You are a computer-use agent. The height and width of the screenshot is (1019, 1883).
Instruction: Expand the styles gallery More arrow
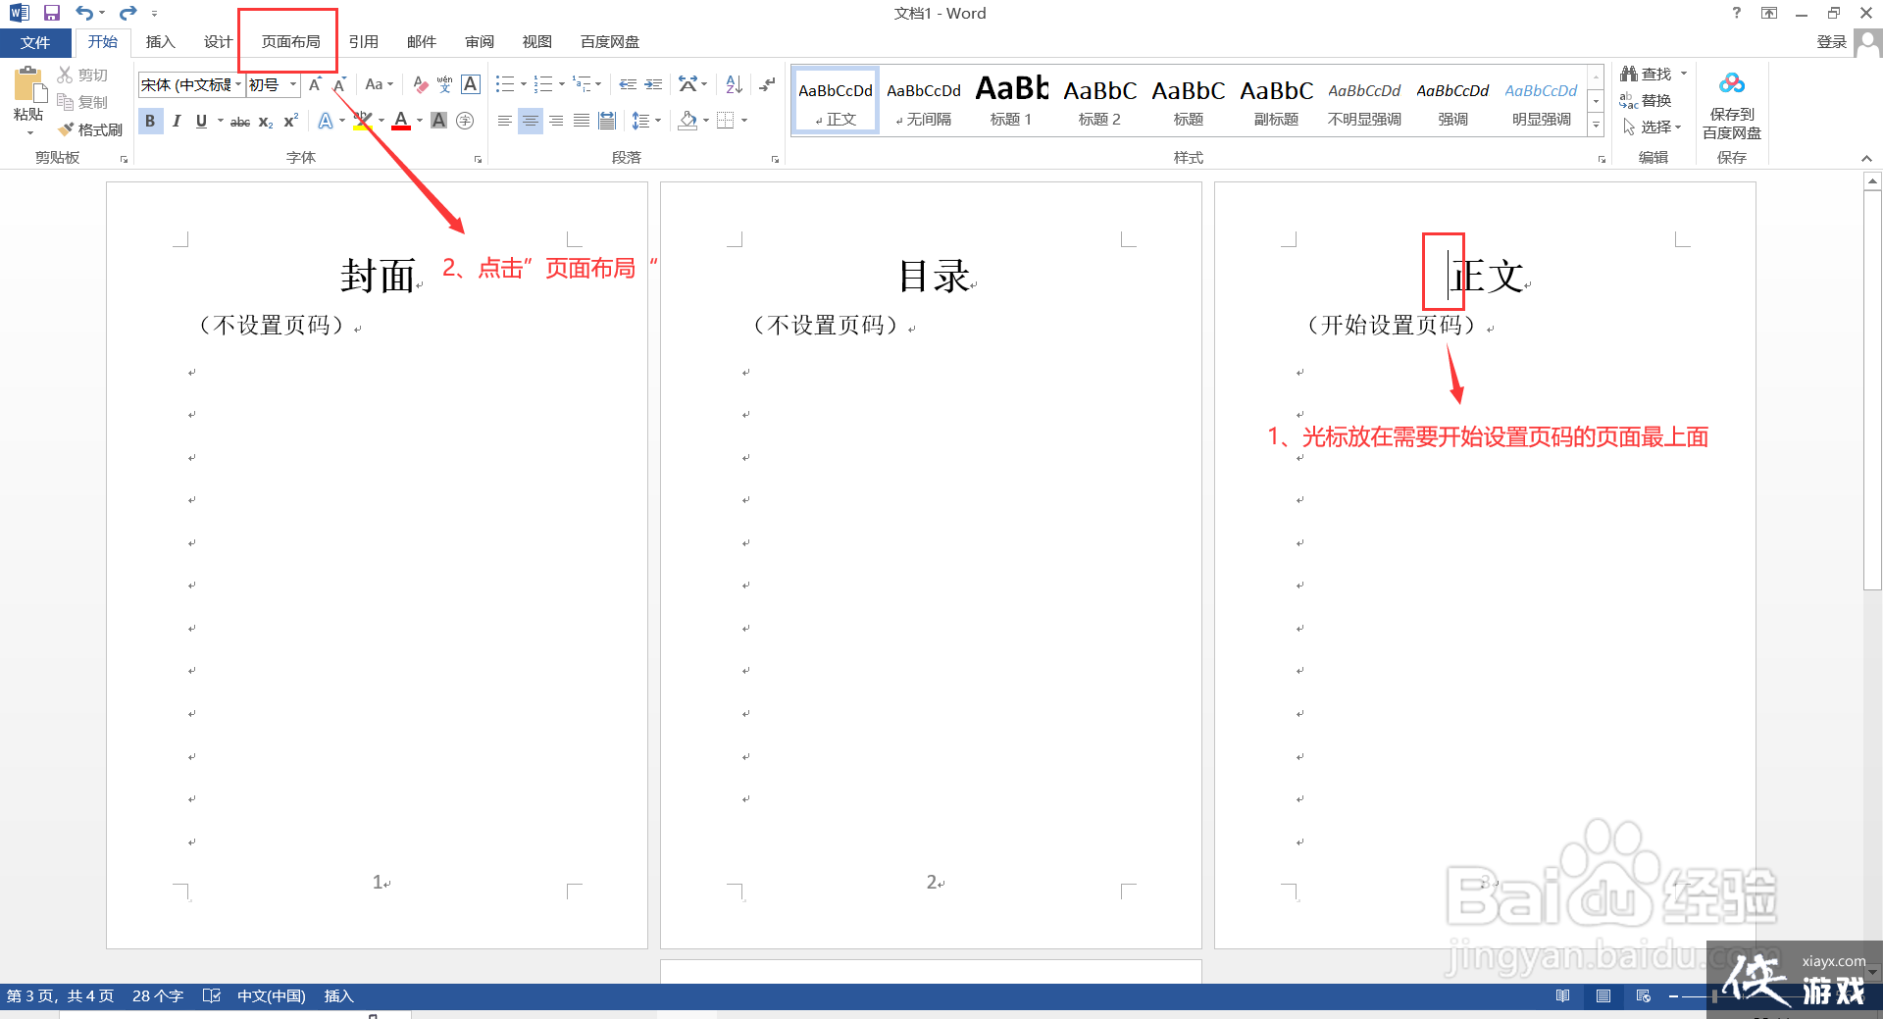(x=1597, y=125)
